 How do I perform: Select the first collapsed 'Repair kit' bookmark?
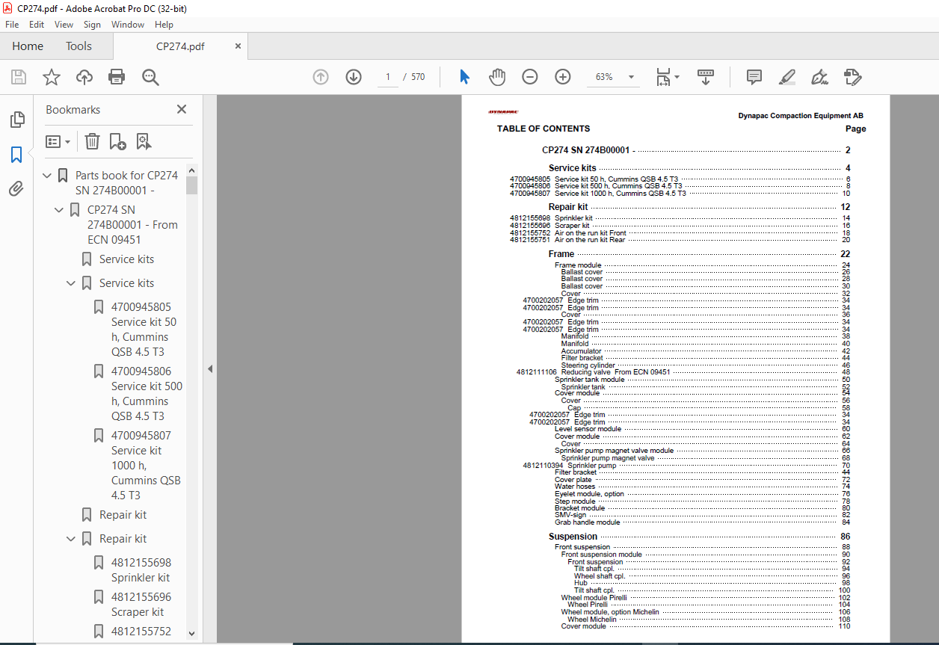tap(123, 515)
